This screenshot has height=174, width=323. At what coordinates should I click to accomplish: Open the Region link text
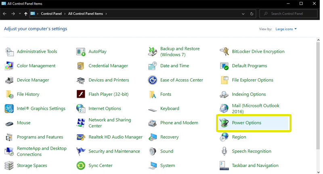tap(239, 137)
